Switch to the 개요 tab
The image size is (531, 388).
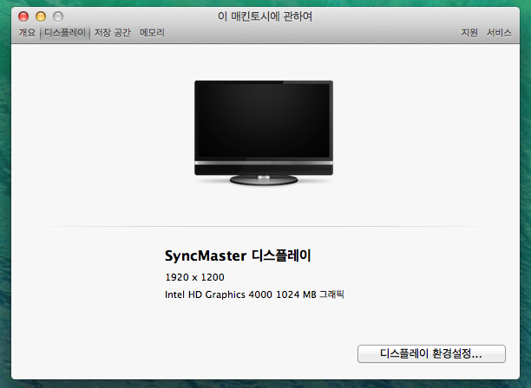(27, 33)
